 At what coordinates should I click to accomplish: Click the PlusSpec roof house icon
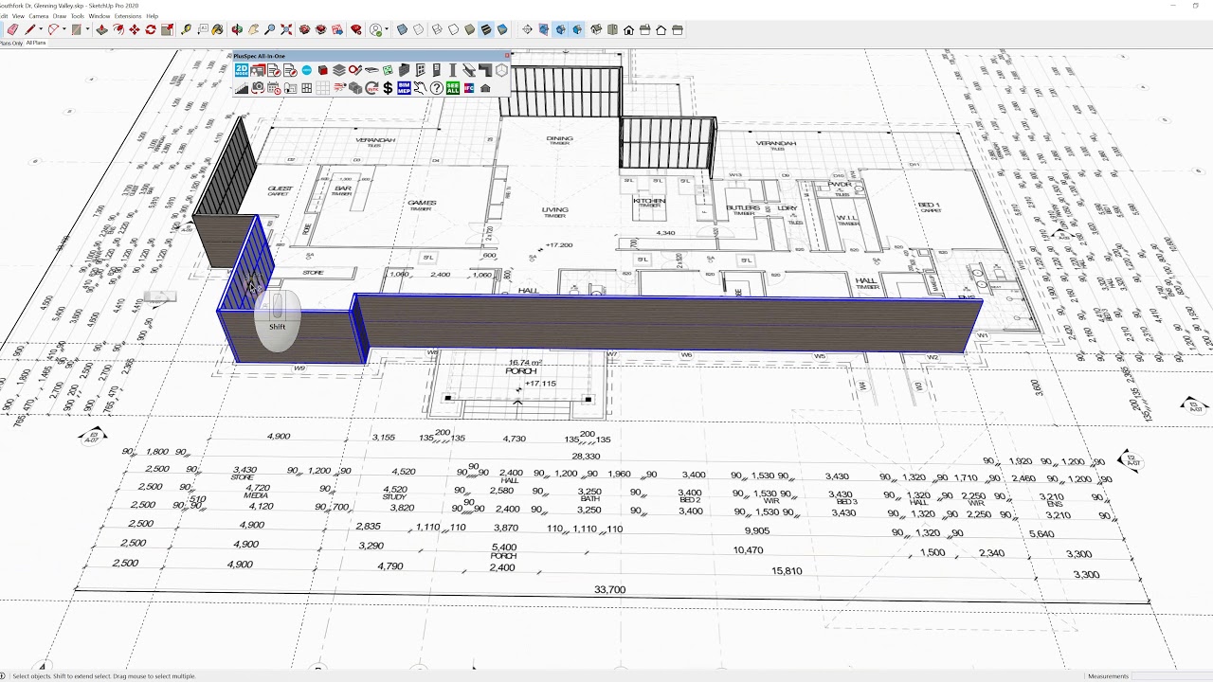[x=485, y=88]
